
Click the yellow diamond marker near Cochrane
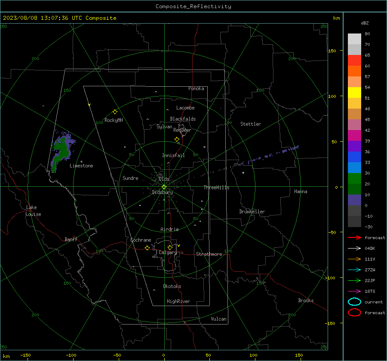point(147,248)
